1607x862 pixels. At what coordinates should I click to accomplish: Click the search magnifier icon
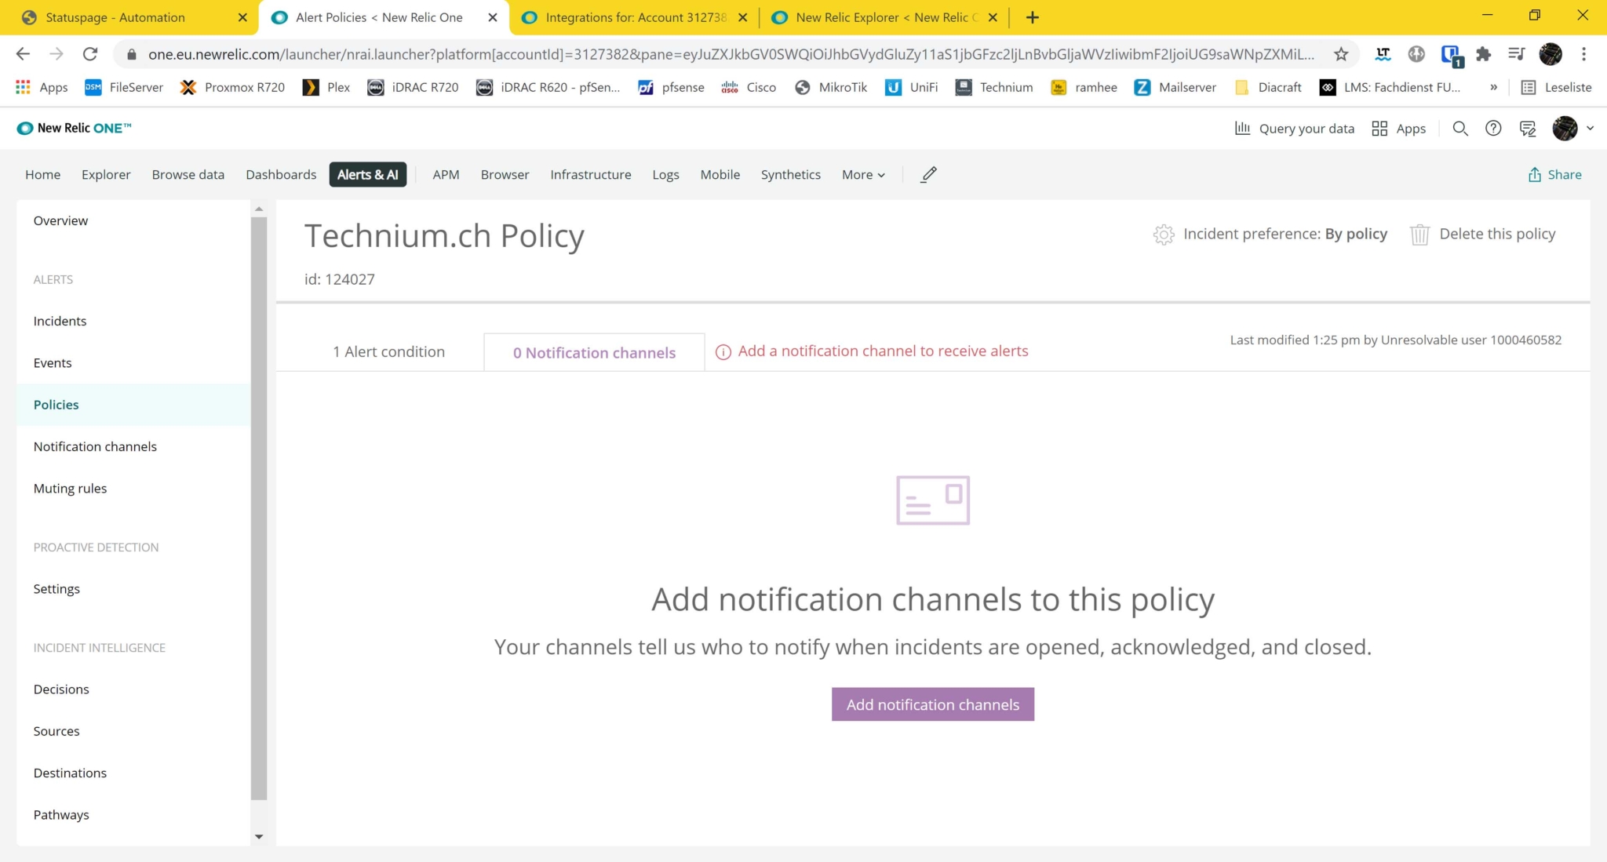pos(1460,128)
